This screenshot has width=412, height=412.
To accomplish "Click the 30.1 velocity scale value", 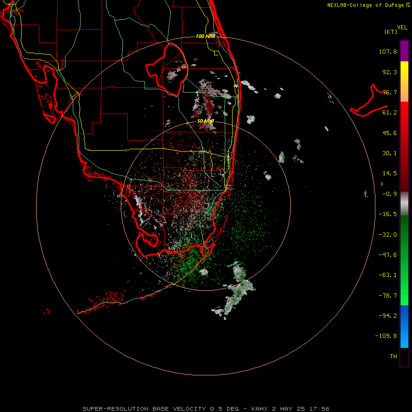I will tap(390, 153).
